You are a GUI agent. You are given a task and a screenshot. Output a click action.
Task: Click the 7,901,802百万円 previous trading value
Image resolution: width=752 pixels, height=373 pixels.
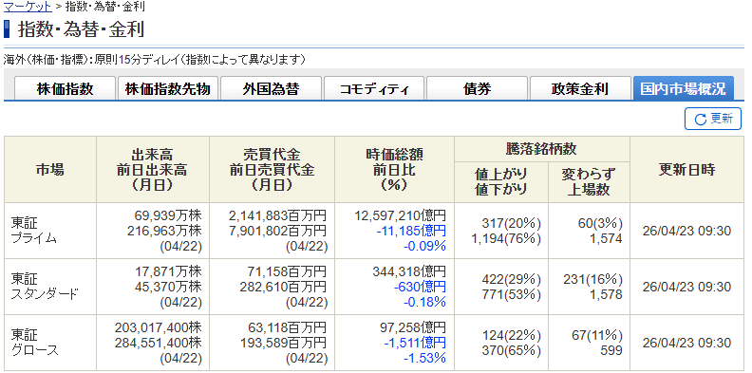[277, 231]
